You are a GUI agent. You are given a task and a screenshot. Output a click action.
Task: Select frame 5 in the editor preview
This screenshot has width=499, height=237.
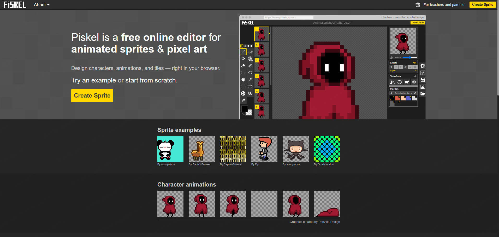tap(262, 96)
